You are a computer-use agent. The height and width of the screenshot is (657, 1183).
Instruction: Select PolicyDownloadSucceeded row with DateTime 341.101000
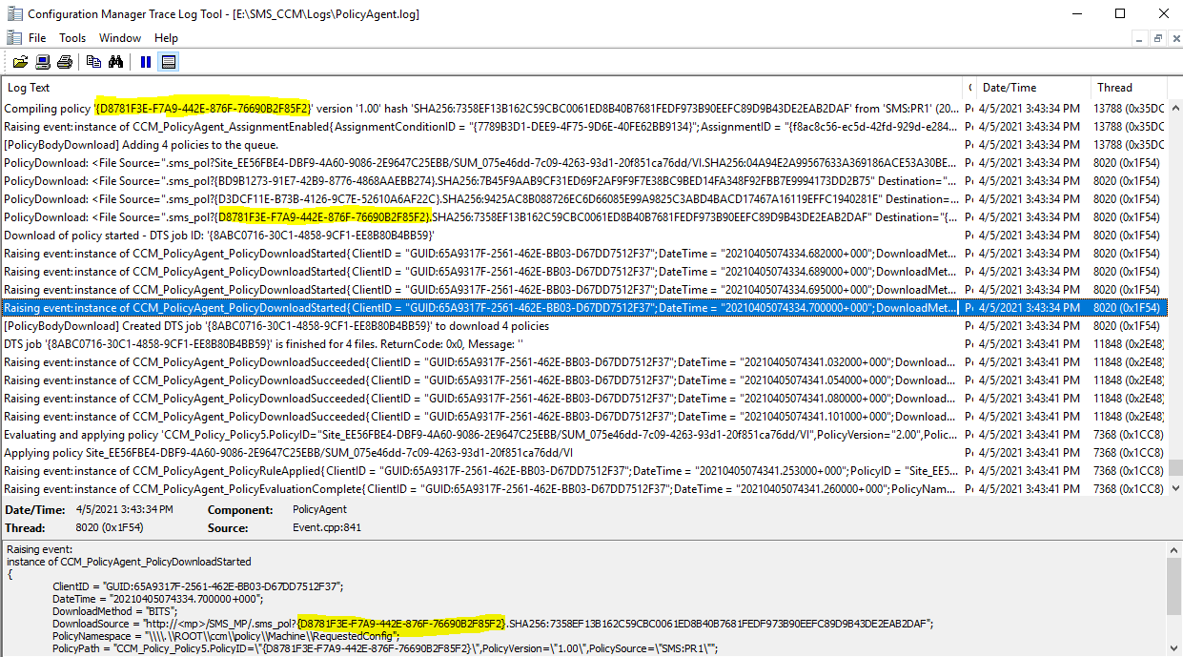pyautogui.click(x=583, y=417)
